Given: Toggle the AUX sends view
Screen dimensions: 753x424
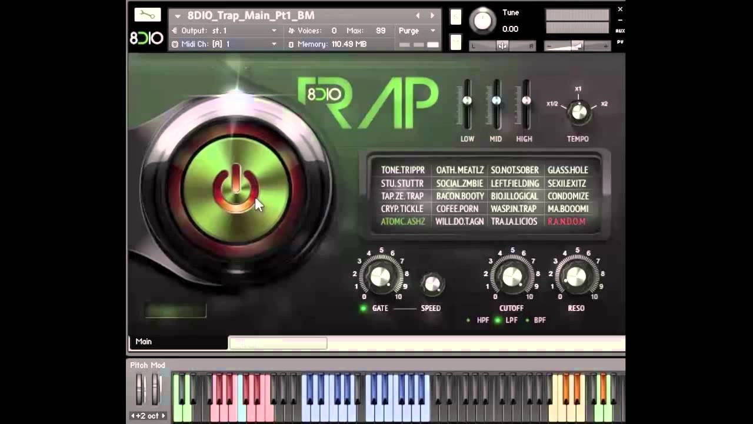Looking at the screenshot, I should click(x=620, y=31).
